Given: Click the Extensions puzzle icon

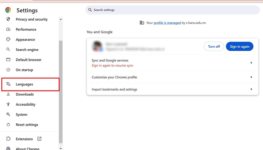Looking at the screenshot, I should click(8, 139).
